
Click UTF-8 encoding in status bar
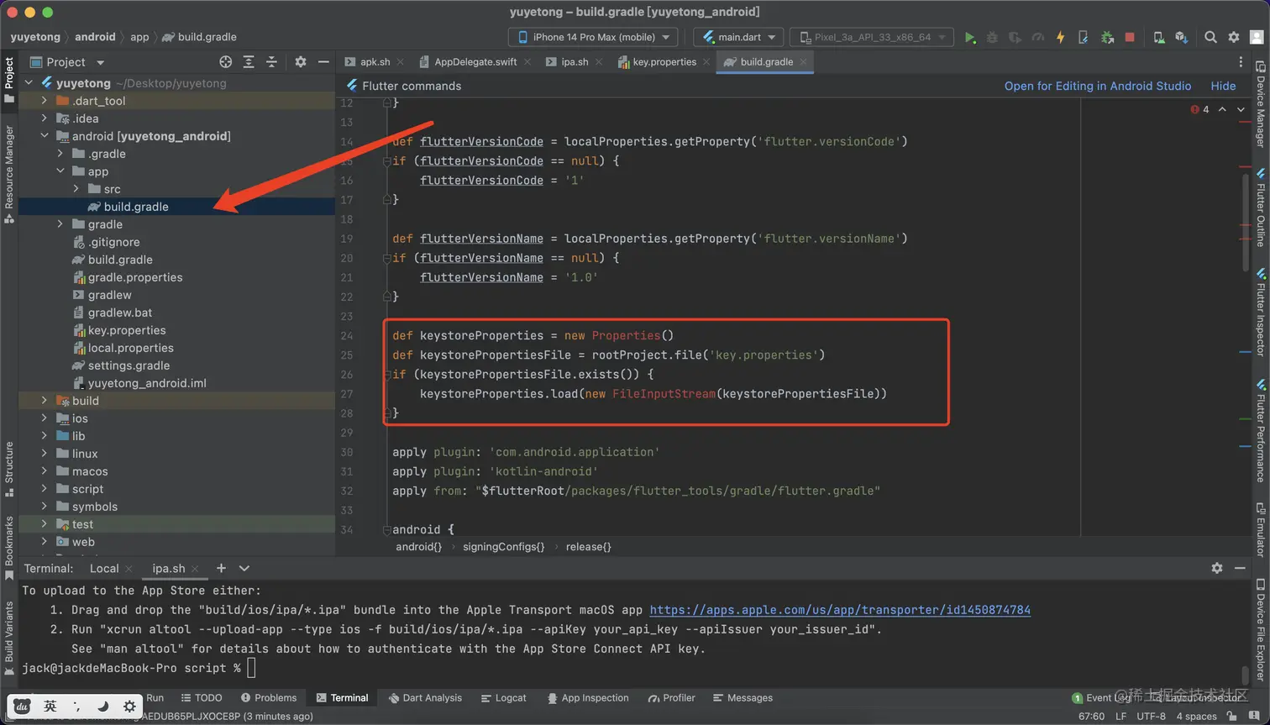click(1151, 717)
